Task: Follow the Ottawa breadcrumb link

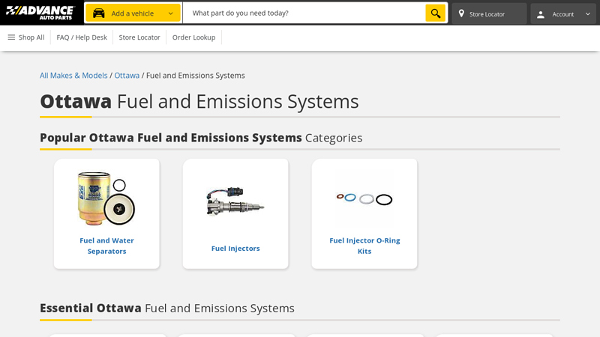Action: [x=127, y=76]
